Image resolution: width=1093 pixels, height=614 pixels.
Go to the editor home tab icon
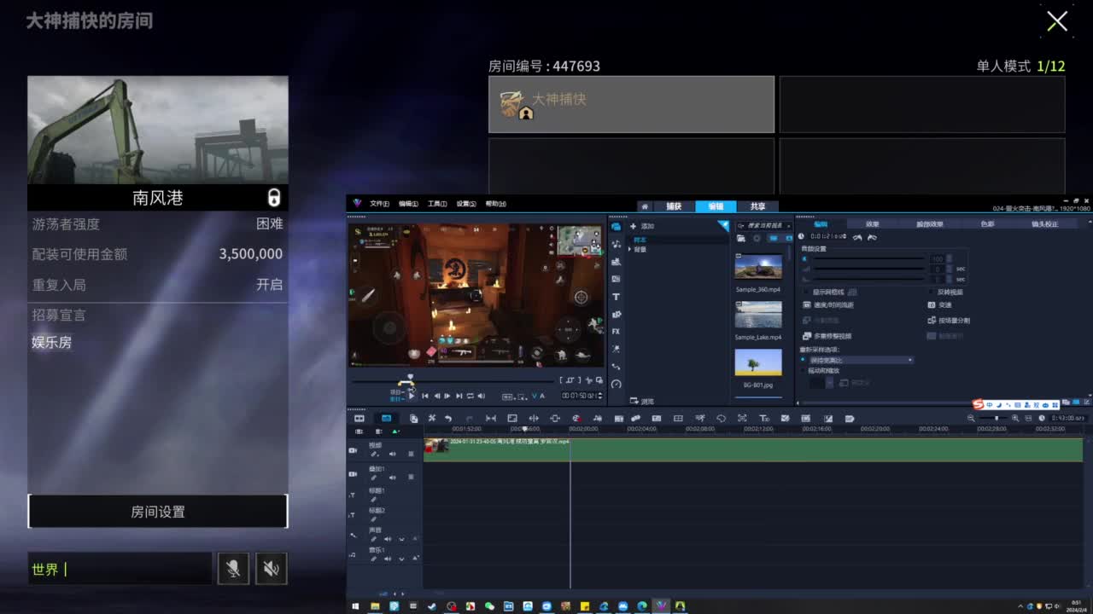645,206
